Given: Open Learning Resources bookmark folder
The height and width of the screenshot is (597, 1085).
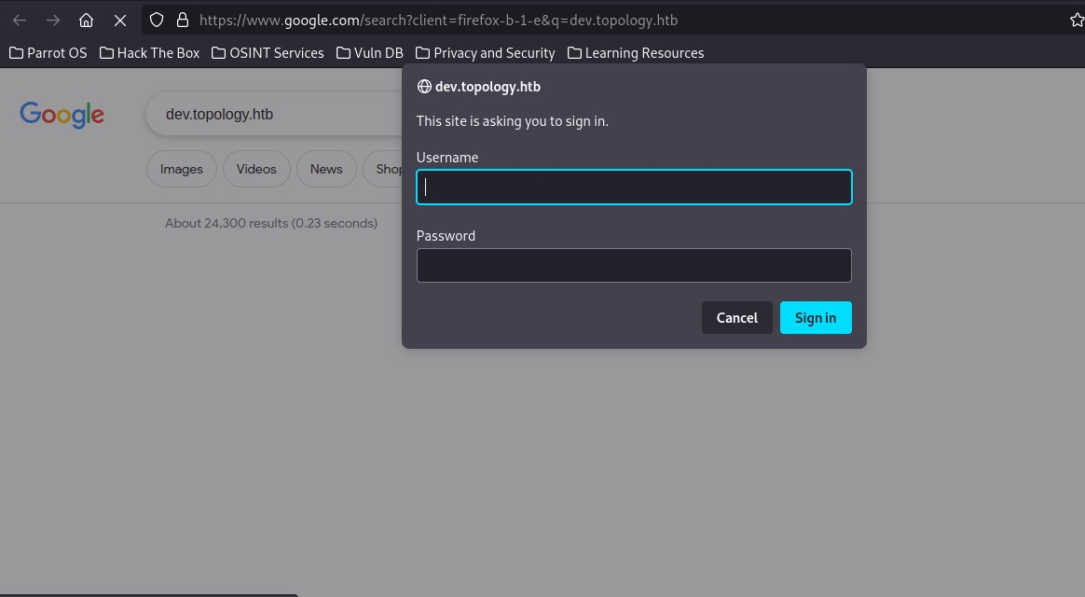Looking at the screenshot, I should point(636,53).
